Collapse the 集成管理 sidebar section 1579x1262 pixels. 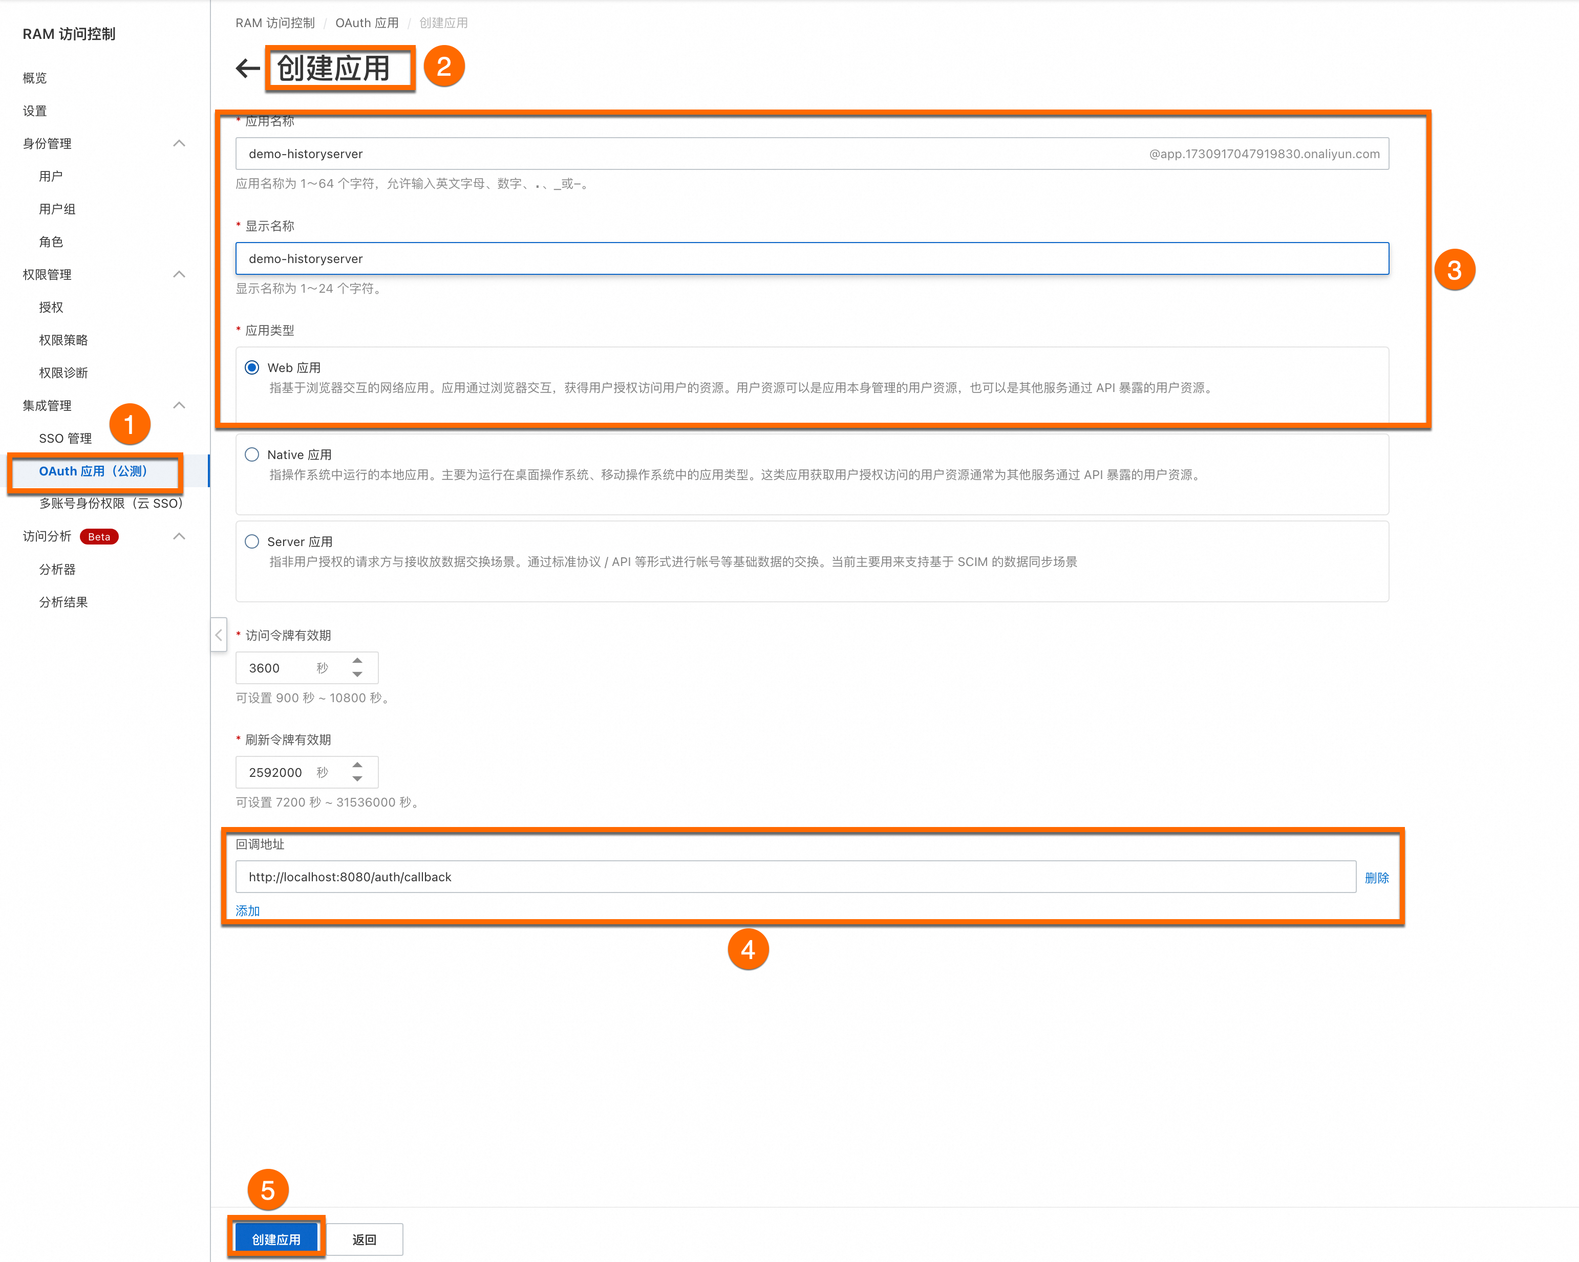(179, 405)
